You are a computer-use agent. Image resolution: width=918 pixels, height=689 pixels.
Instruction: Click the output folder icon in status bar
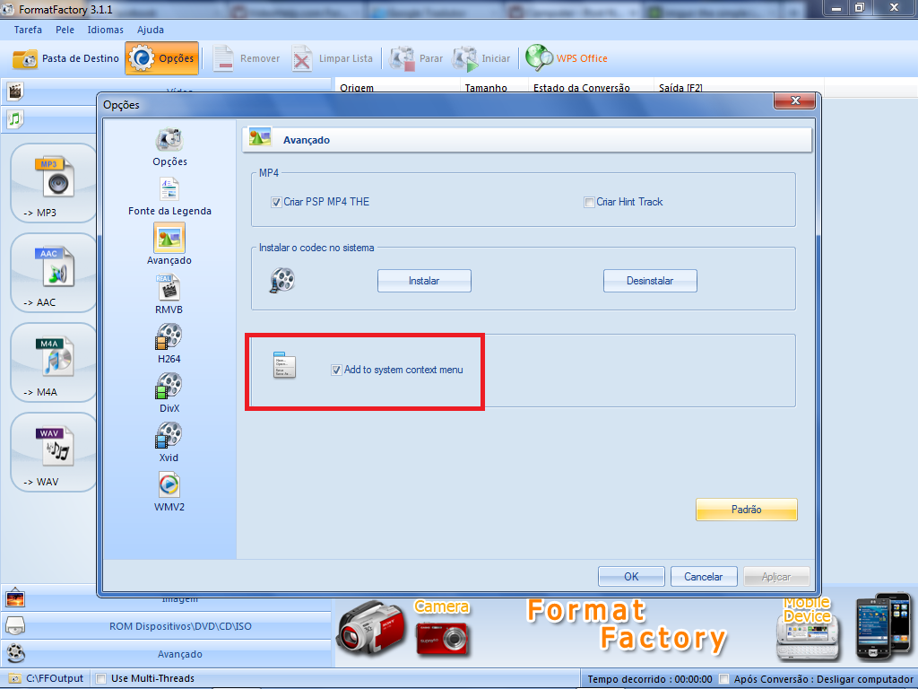[x=15, y=678]
